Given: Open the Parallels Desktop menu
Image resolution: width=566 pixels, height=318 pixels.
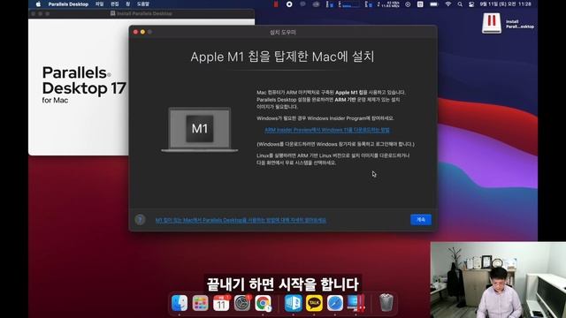Looking at the screenshot, I should tap(68, 4).
